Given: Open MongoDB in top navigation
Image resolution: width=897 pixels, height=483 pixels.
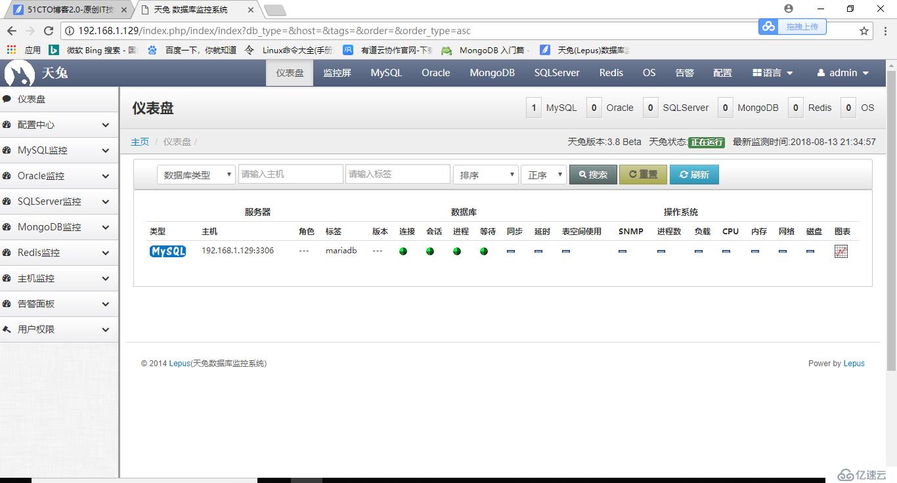Looking at the screenshot, I should point(492,73).
